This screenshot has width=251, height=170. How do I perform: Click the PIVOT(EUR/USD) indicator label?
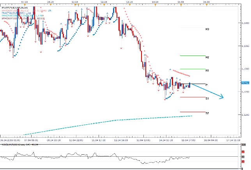click(14, 7)
